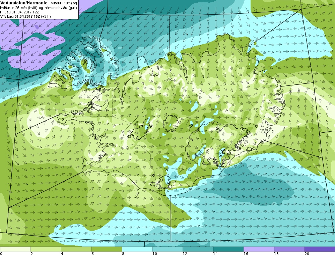
Task: Click the 2–4 m/s light green legend swatch
Action: (46, 249)
